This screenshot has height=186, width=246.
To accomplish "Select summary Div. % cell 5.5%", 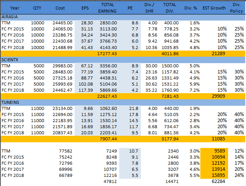I will click(x=195, y=175).
